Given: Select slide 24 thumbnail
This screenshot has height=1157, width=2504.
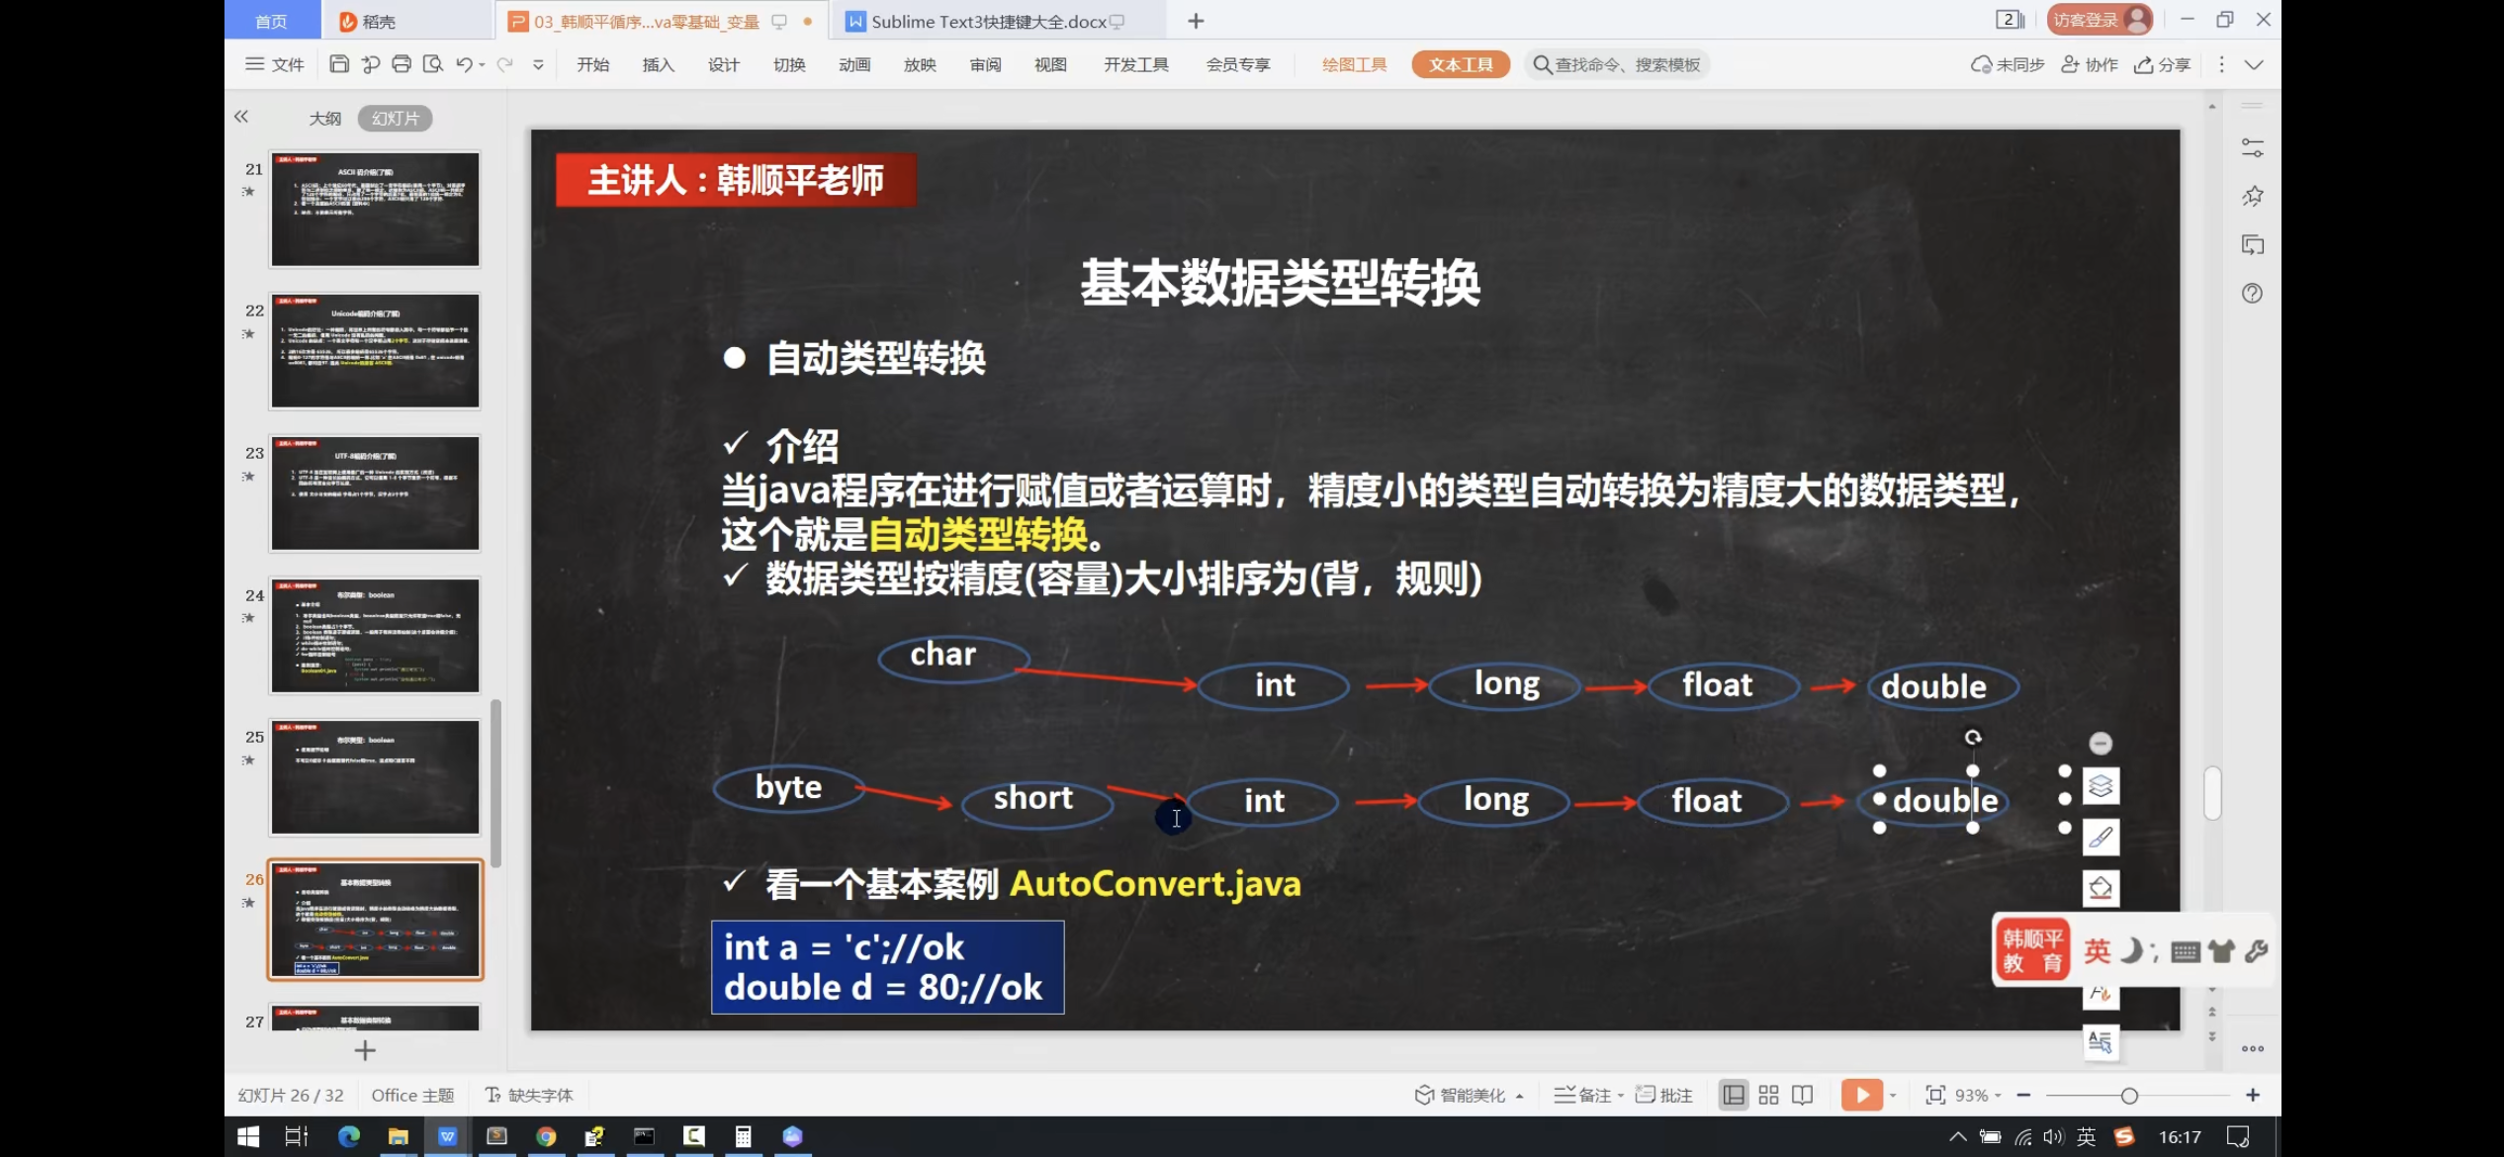Looking at the screenshot, I should point(375,636).
